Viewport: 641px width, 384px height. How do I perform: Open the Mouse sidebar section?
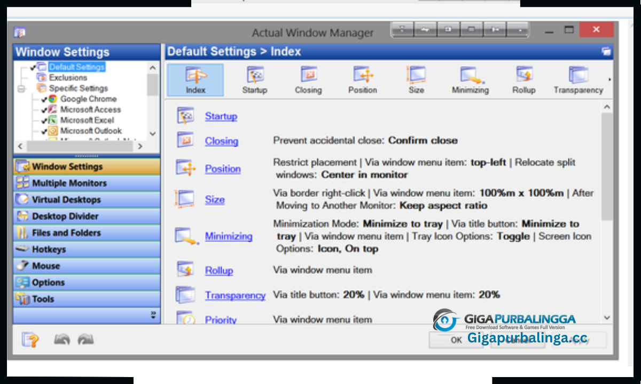point(87,266)
